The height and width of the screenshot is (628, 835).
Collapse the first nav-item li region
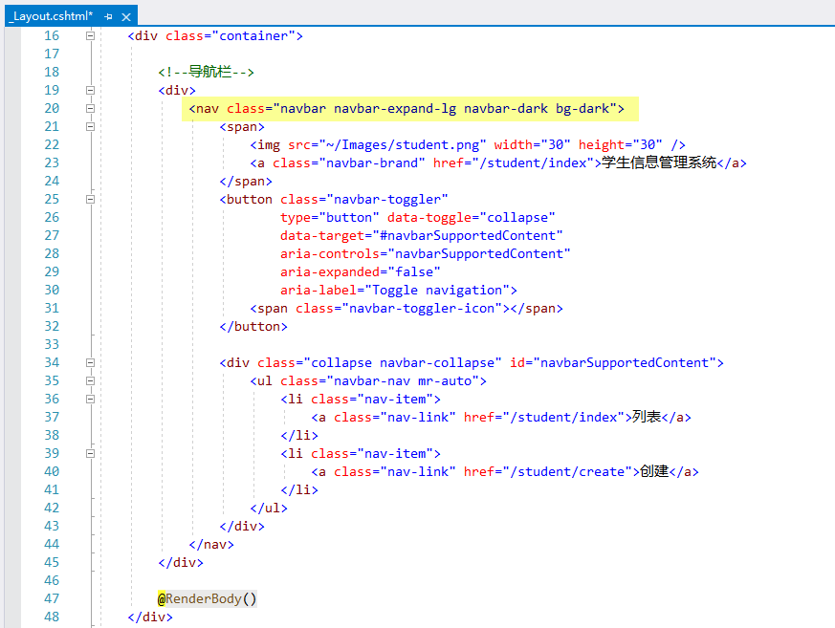90,399
